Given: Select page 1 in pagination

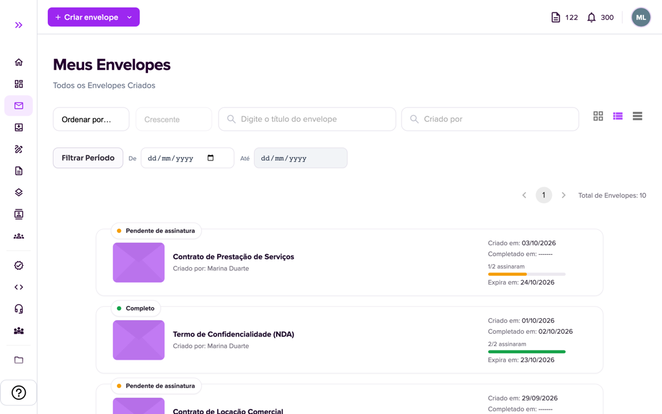Looking at the screenshot, I should (x=544, y=195).
